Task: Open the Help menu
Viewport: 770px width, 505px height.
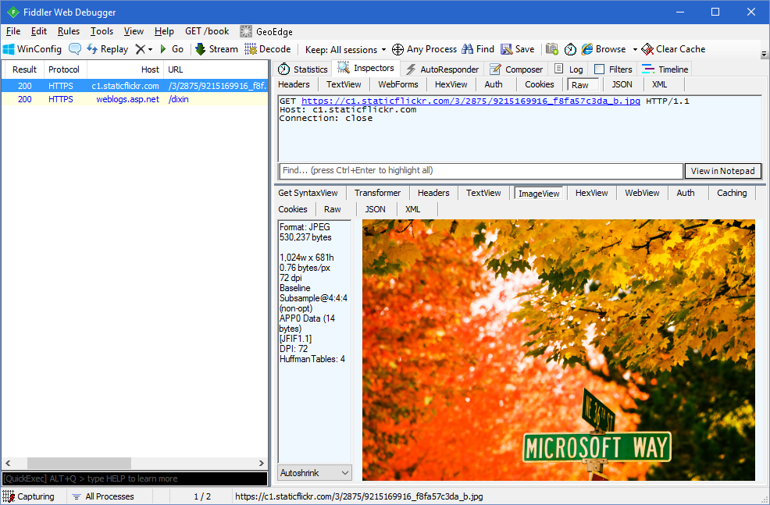Action: coord(164,31)
